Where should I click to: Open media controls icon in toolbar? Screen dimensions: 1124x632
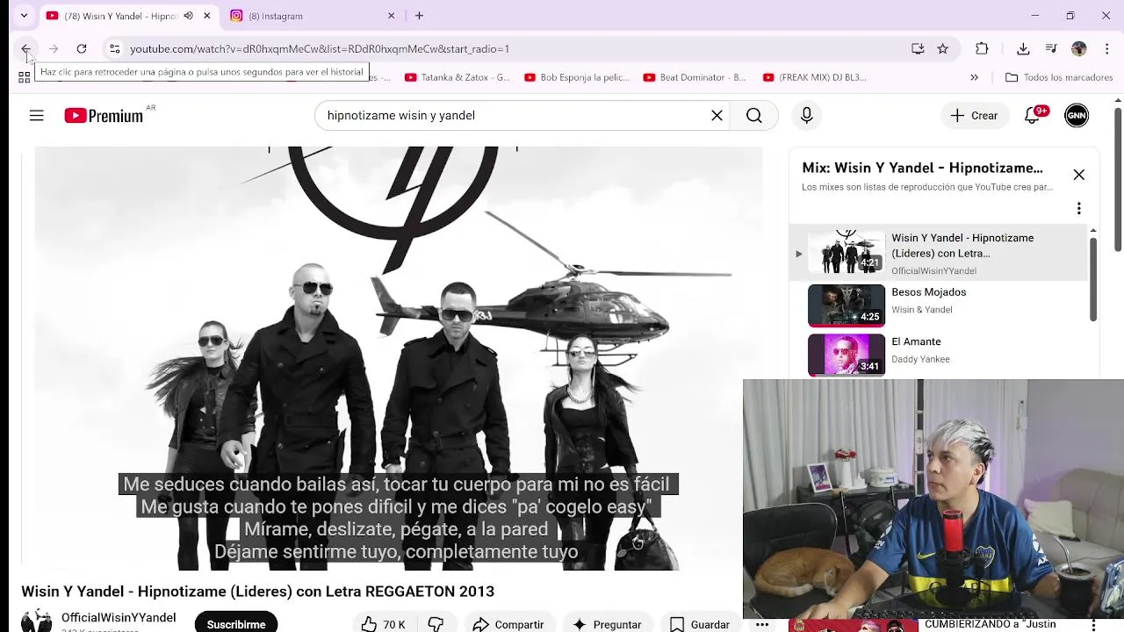tap(1051, 49)
